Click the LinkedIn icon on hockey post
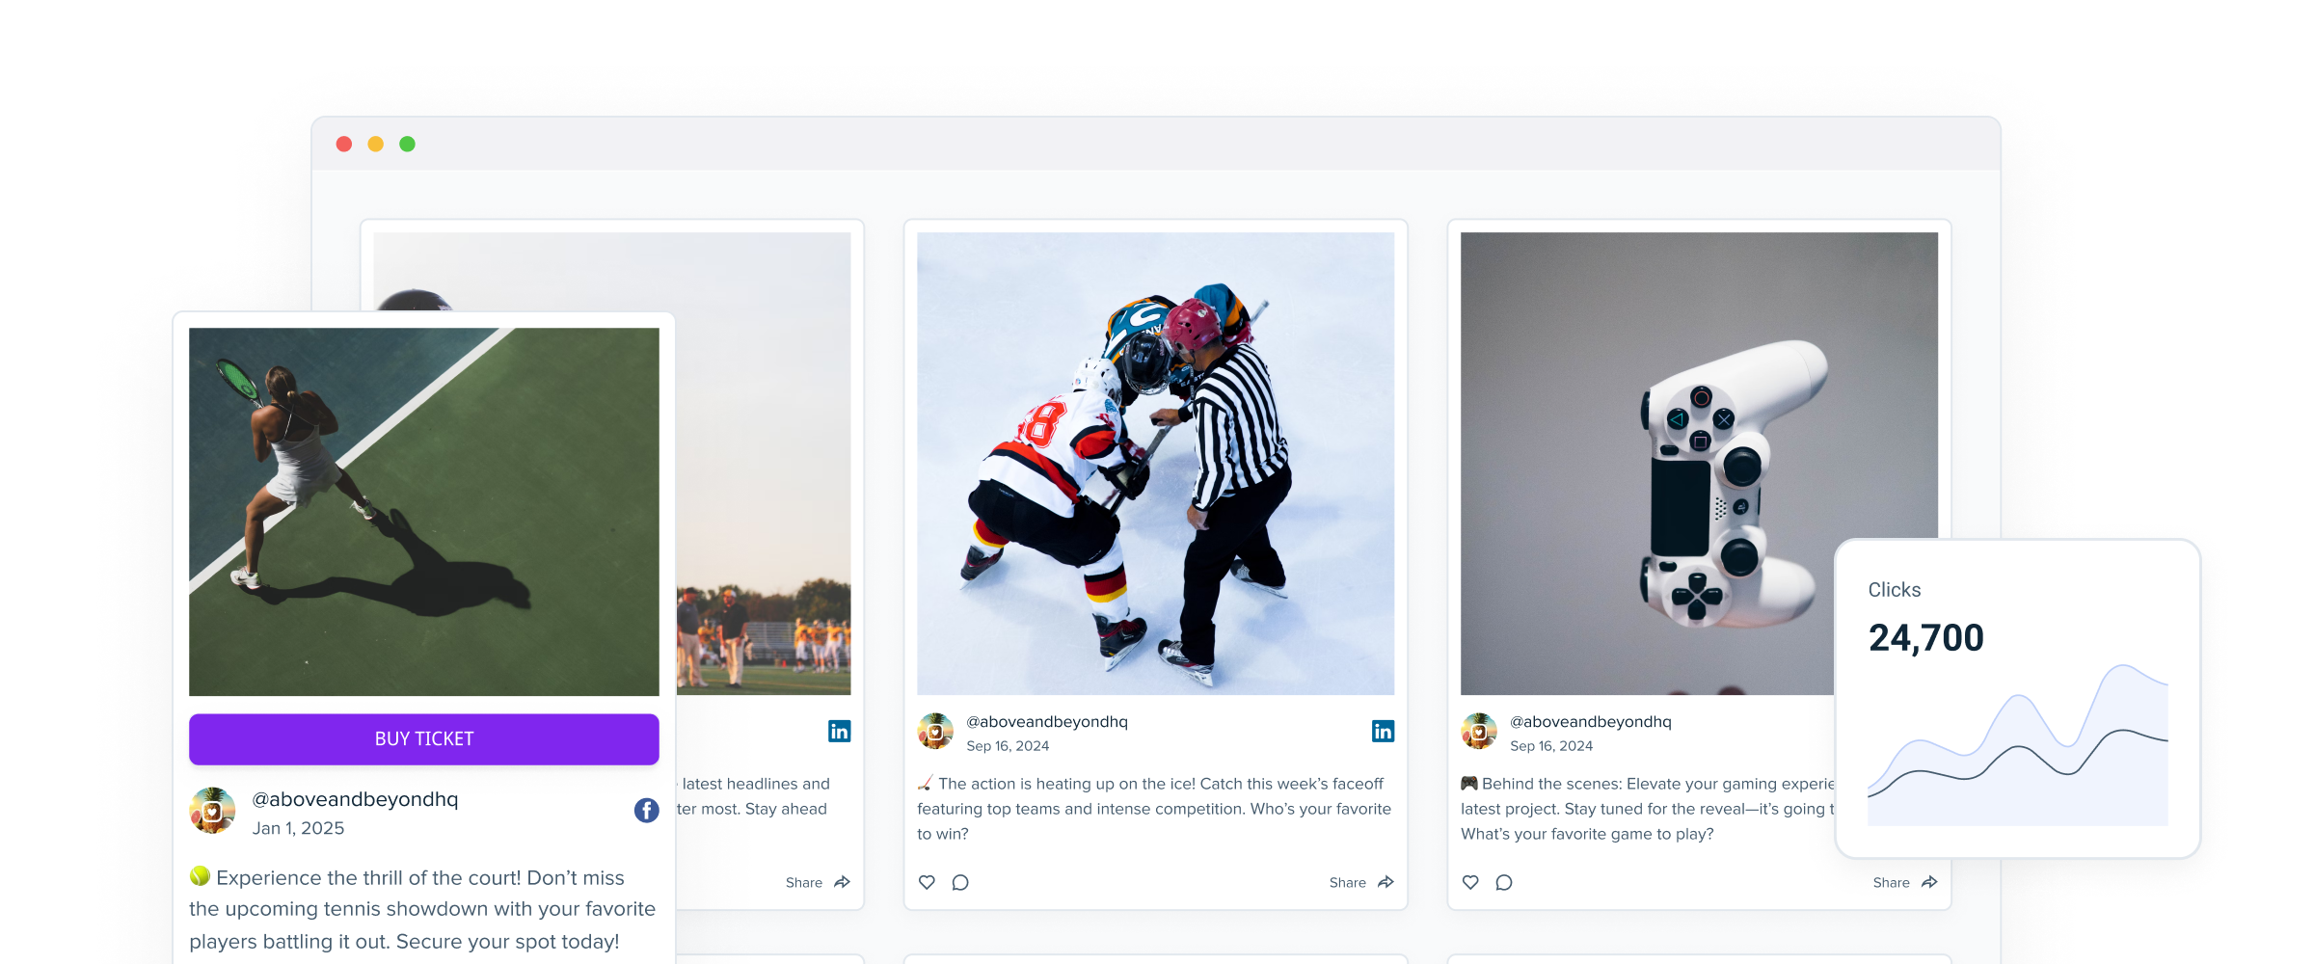2314x964 pixels. [1383, 731]
